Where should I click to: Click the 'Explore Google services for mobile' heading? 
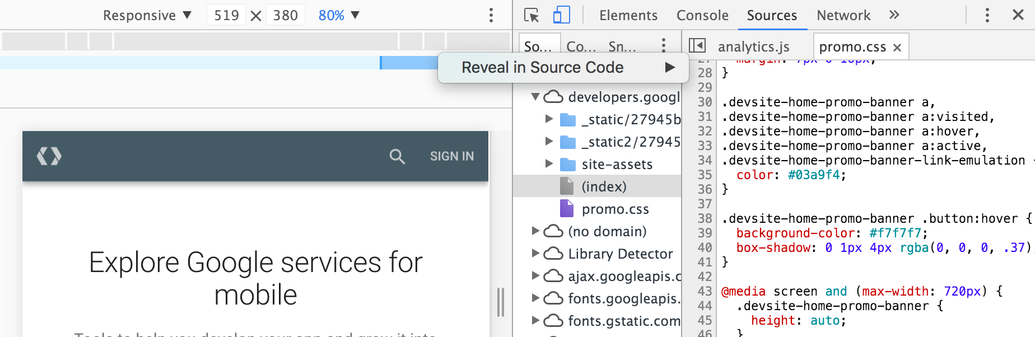point(255,278)
